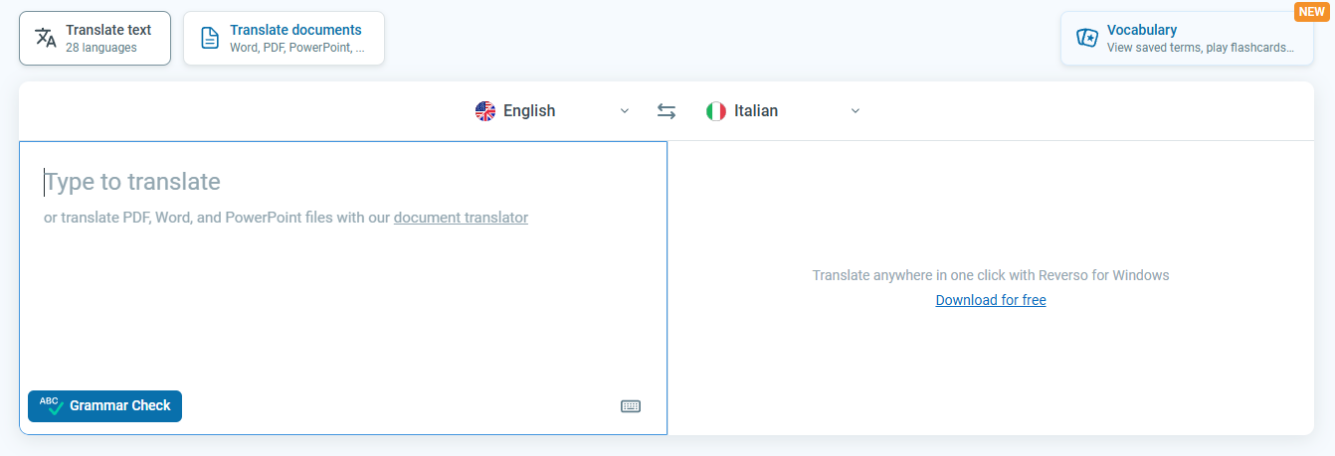Viewport: 1335px width, 456px height.
Task: Click the UK flag icon beside English
Action: click(x=485, y=111)
